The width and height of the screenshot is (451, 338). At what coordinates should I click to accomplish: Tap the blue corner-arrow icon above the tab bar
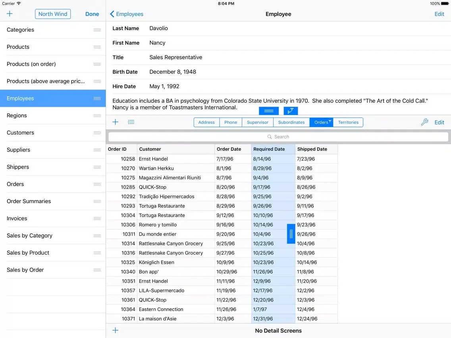(x=291, y=111)
